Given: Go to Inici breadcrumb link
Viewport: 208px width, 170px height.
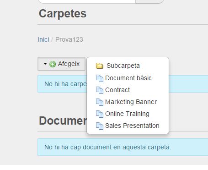Looking at the screenshot, I should pyautogui.click(x=43, y=39).
